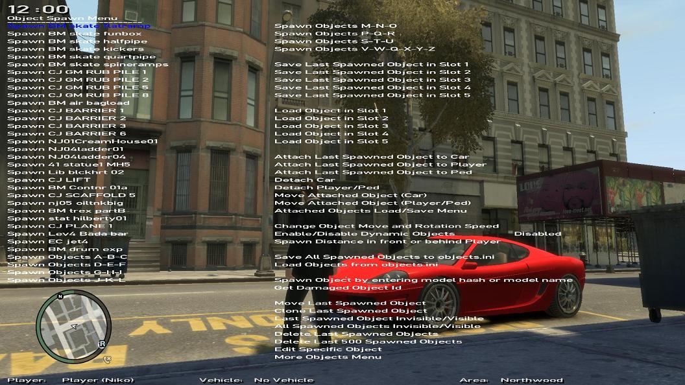Screen dimensions: 685x385
Task: Select Spawn BM skate spineramps
Action: coord(88,65)
